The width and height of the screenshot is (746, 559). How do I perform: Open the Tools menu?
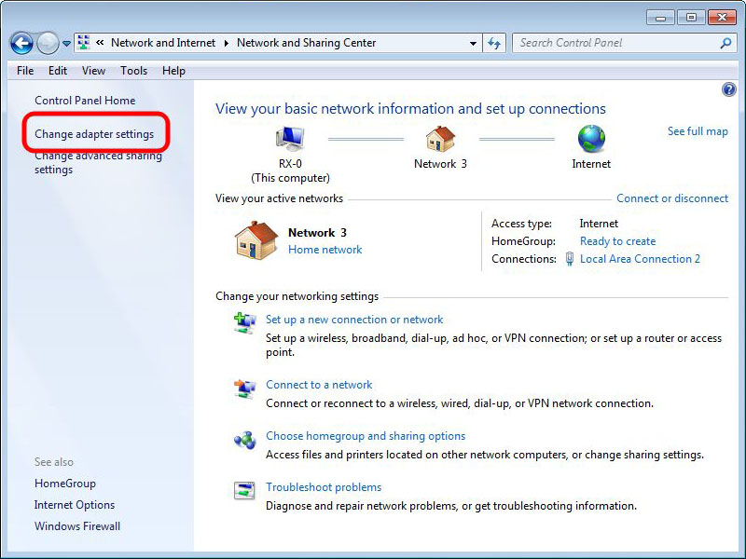pyautogui.click(x=133, y=71)
